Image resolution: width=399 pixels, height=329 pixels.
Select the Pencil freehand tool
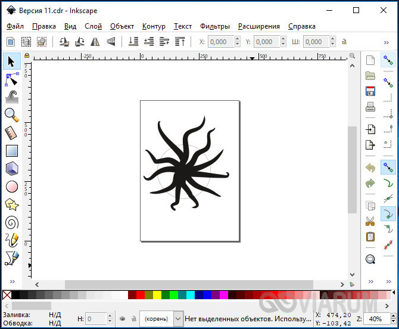[x=12, y=240]
